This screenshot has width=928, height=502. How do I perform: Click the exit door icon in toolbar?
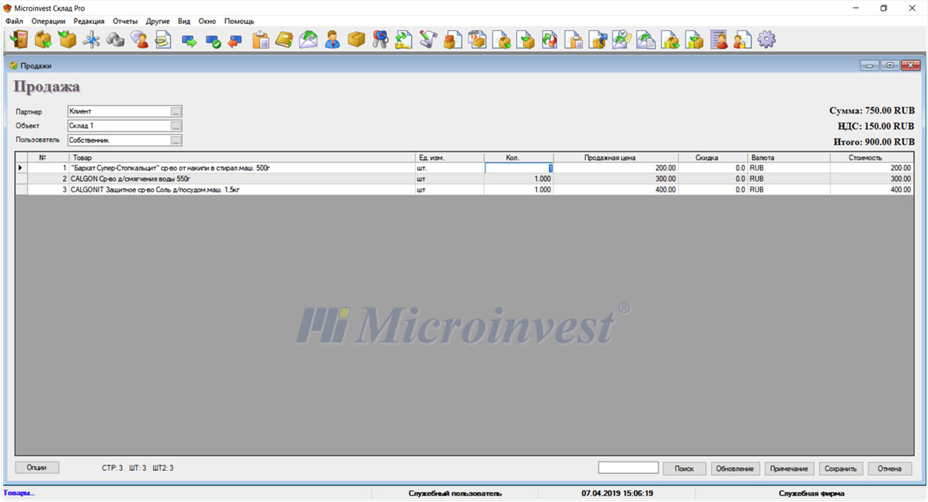coord(19,40)
